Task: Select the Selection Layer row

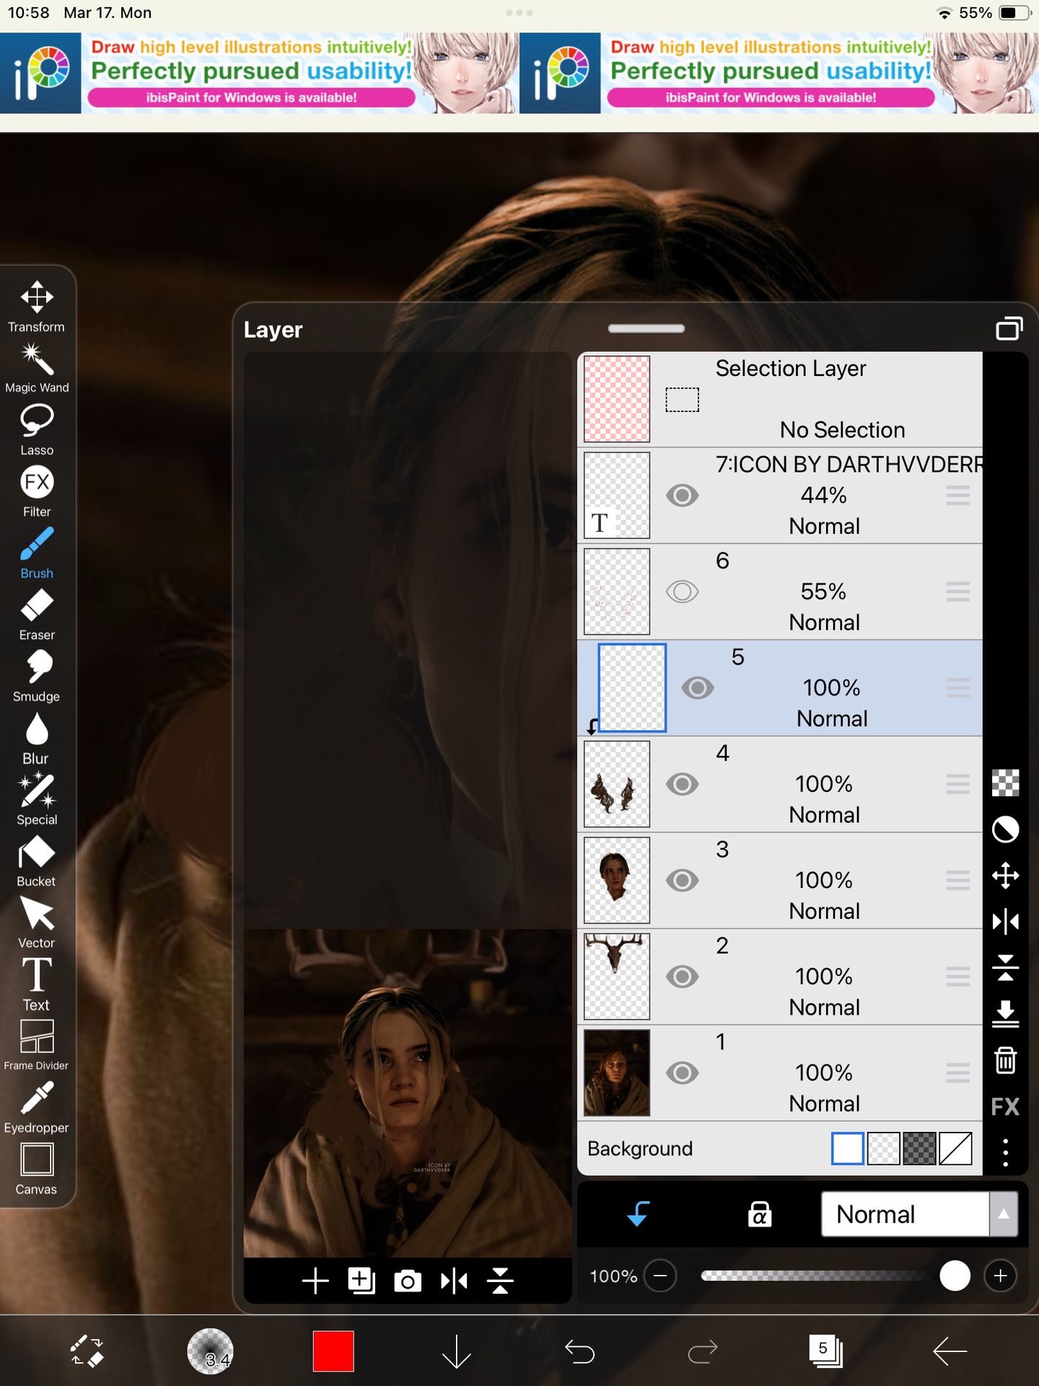Action: (x=780, y=399)
